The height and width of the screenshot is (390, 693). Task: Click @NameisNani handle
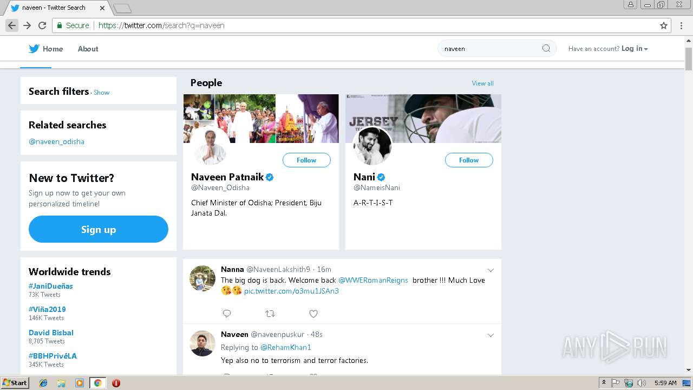pos(377,187)
